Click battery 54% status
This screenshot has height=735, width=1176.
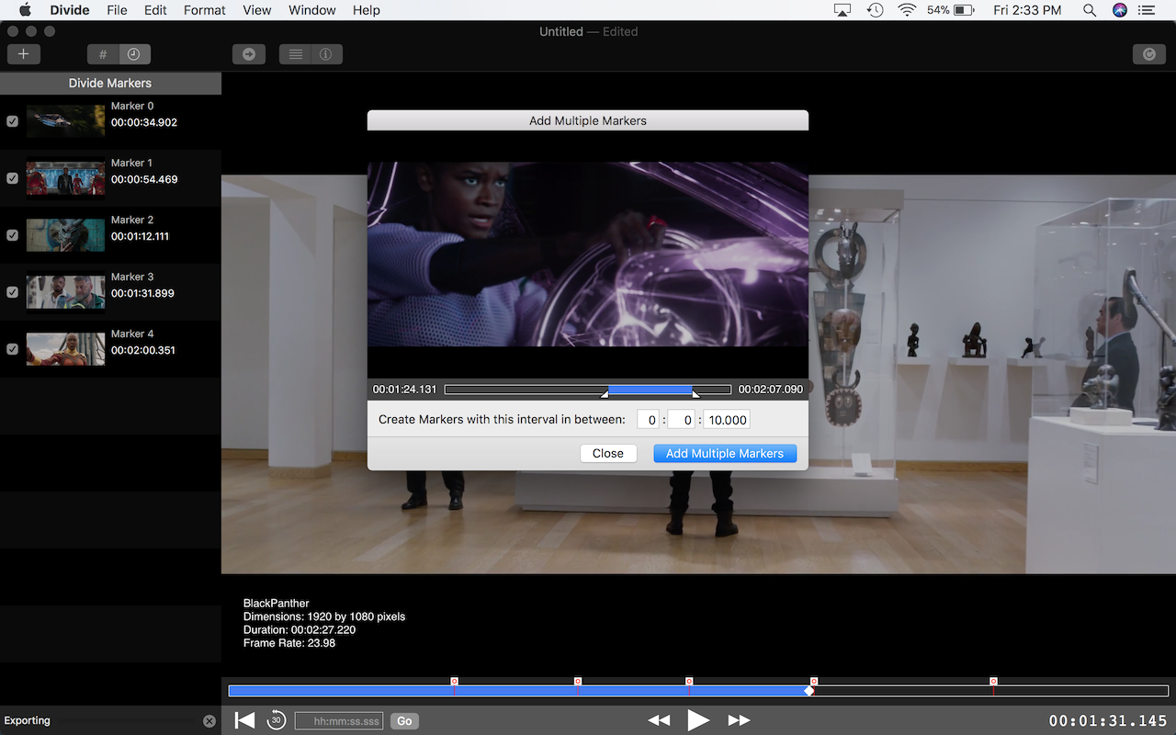click(951, 10)
